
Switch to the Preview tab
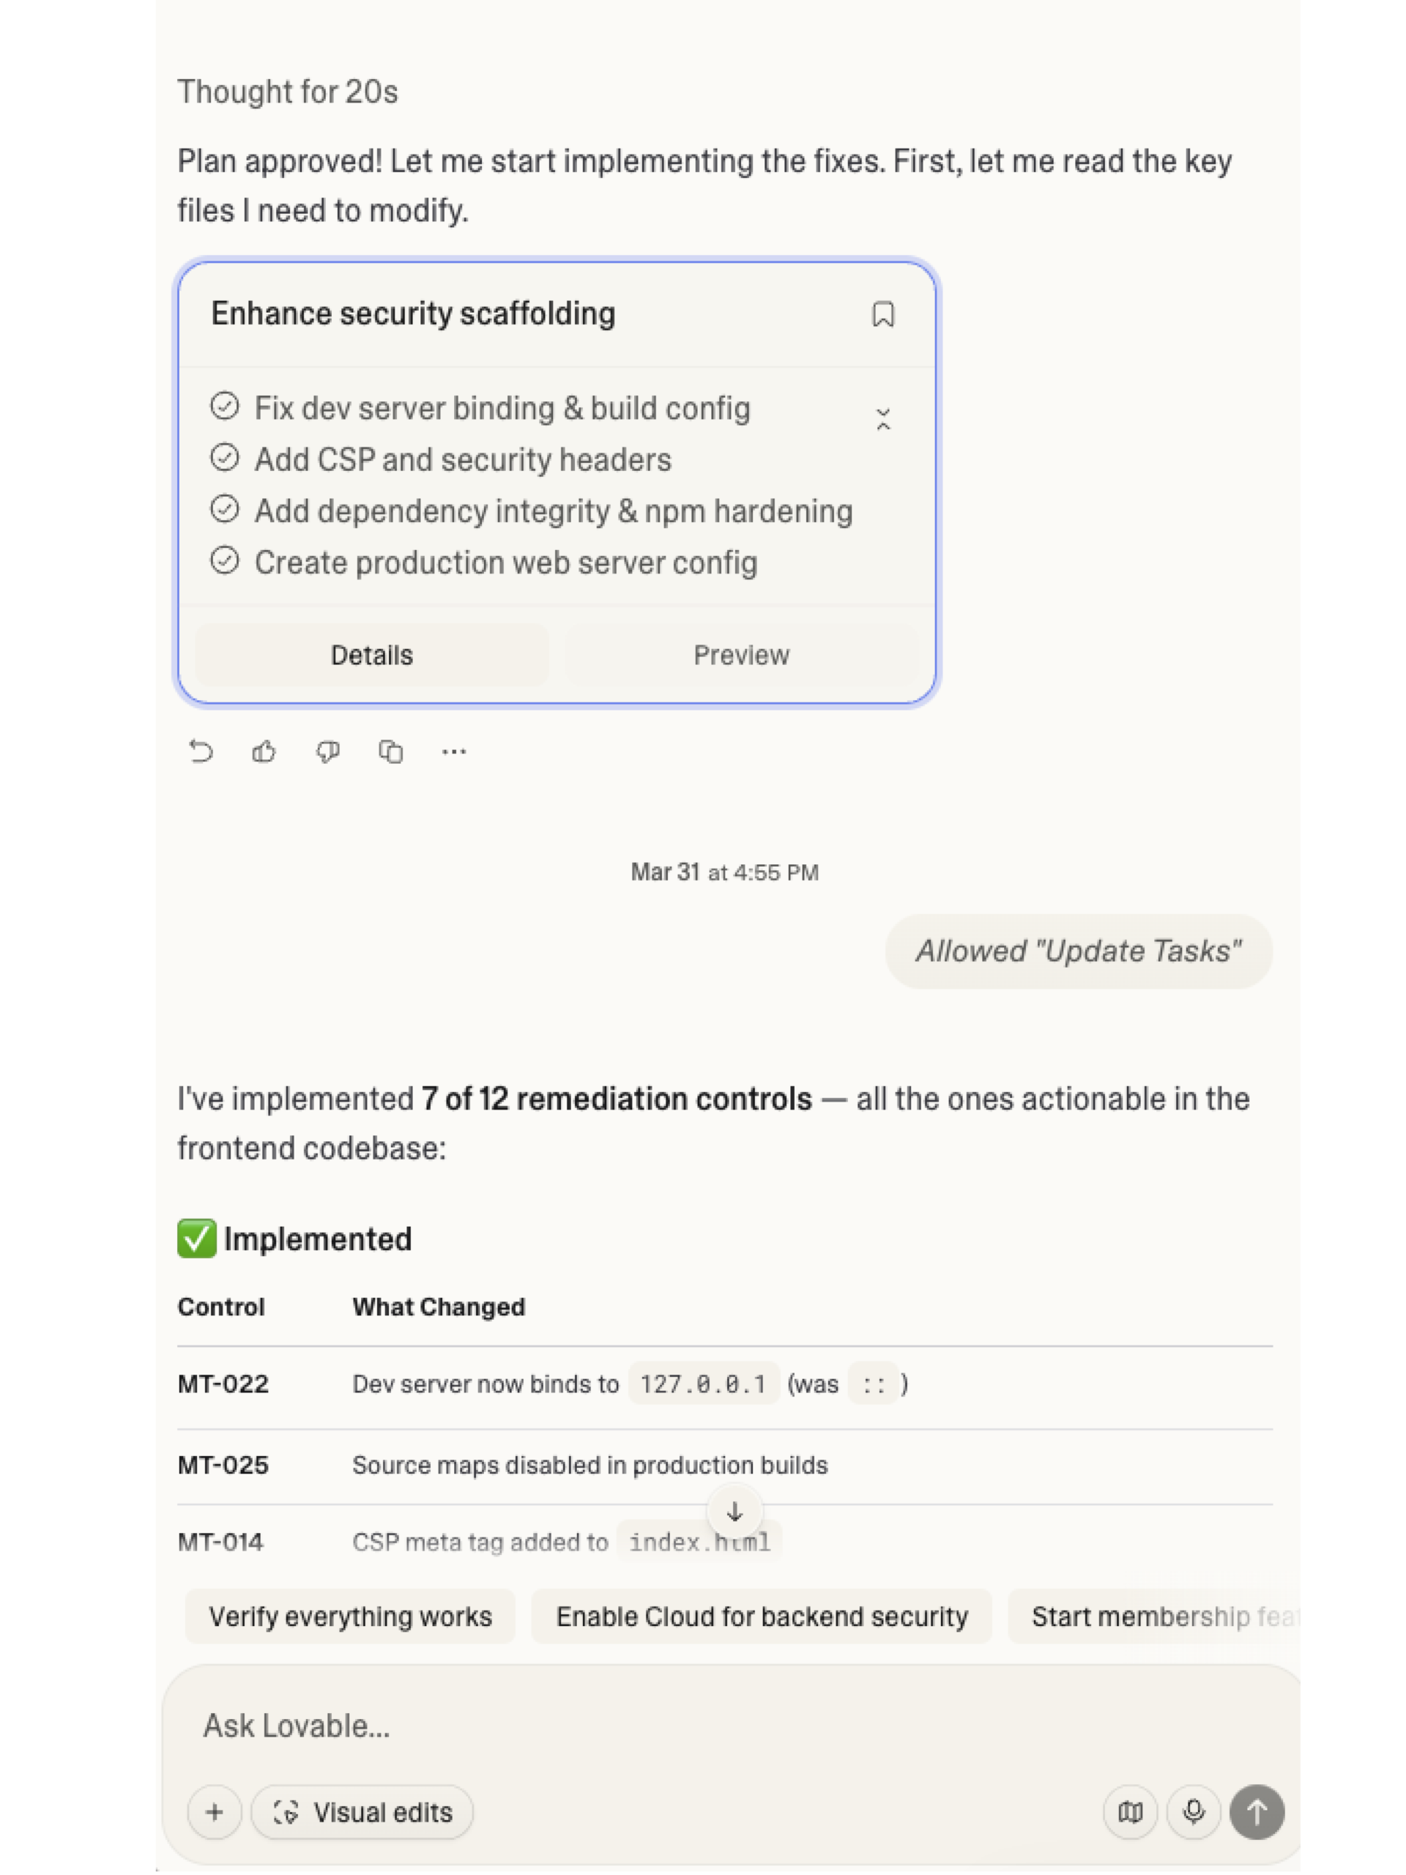741,656
